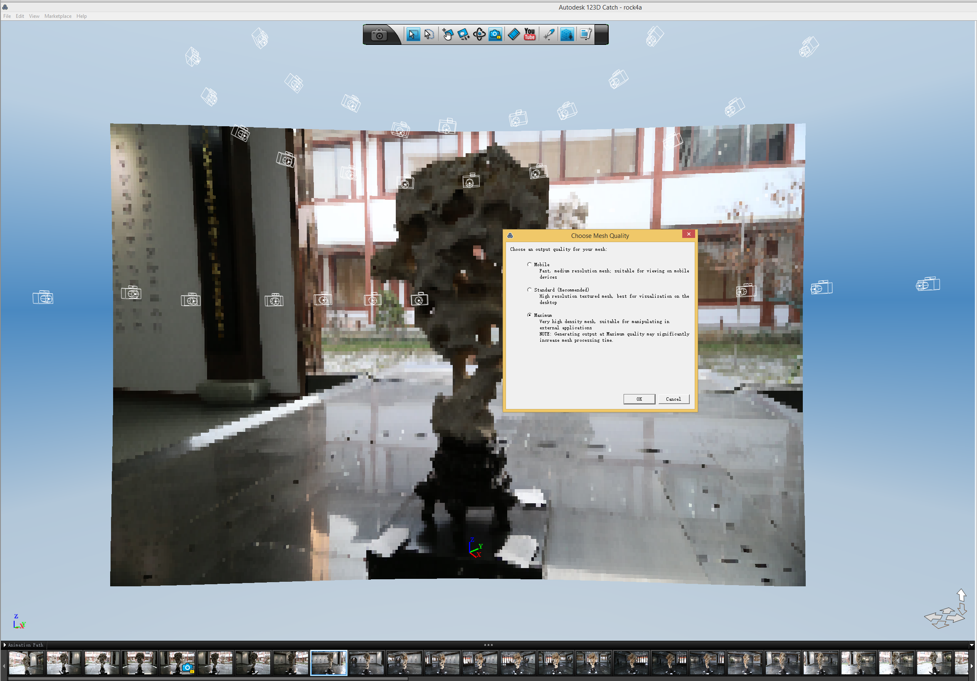Click the filmstrip horizontal scrollbar
Screen dimensions: 977x681
[207, 679]
